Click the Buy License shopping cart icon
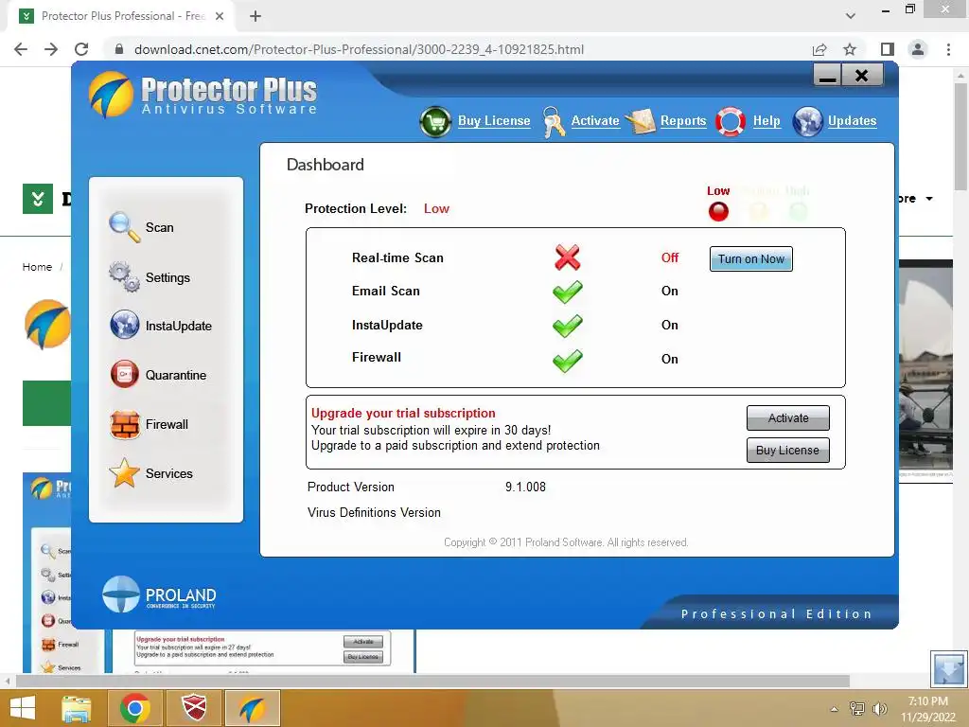This screenshot has width=969, height=727. pyautogui.click(x=435, y=122)
